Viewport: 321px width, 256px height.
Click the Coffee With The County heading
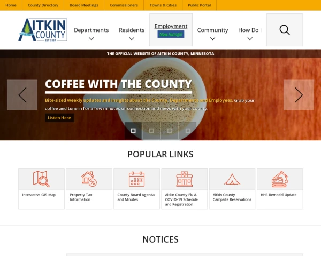coord(118,84)
